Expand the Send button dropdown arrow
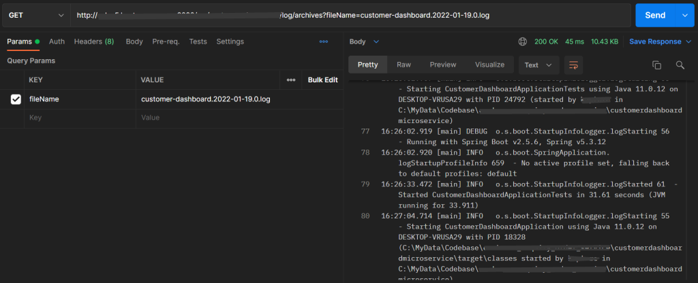The height and width of the screenshot is (283, 698). (684, 15)
